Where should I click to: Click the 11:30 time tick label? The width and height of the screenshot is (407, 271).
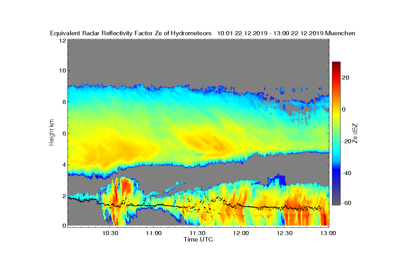tap(197, 233)
